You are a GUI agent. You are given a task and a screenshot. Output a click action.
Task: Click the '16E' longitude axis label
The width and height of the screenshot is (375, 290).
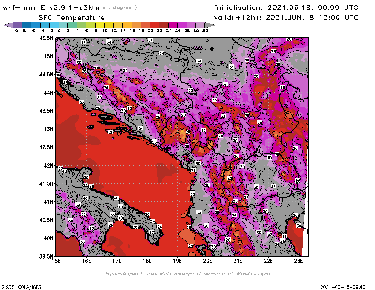coord(87,261)
